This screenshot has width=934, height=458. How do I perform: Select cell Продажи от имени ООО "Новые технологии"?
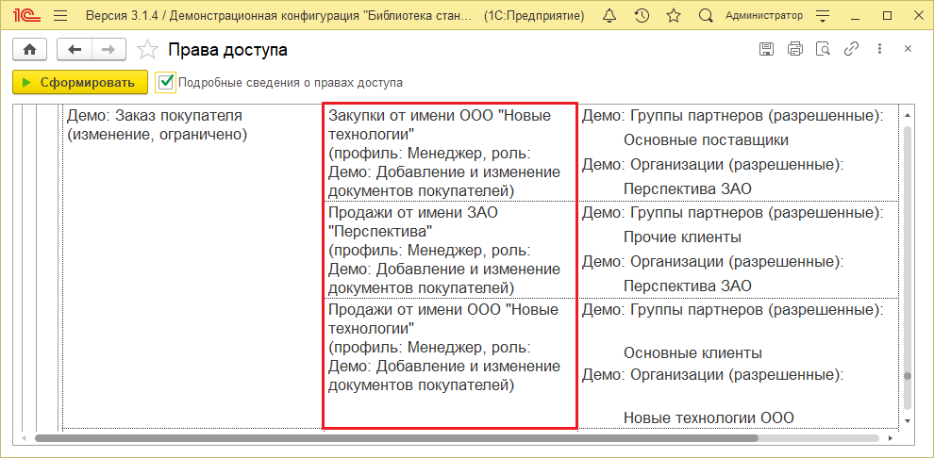click(x=450, y=363)
